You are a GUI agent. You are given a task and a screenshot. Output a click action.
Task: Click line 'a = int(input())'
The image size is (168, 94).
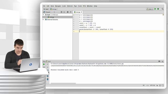pyautogui.click(x=86, y=15)
